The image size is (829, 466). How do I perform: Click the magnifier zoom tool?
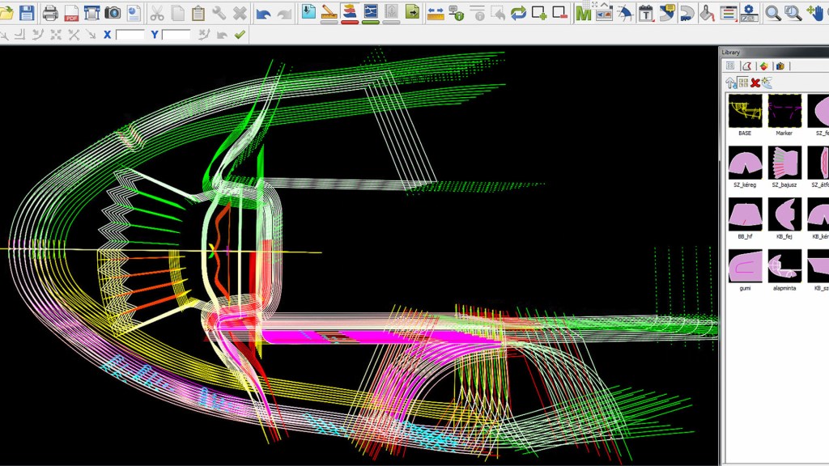(773, 13)
